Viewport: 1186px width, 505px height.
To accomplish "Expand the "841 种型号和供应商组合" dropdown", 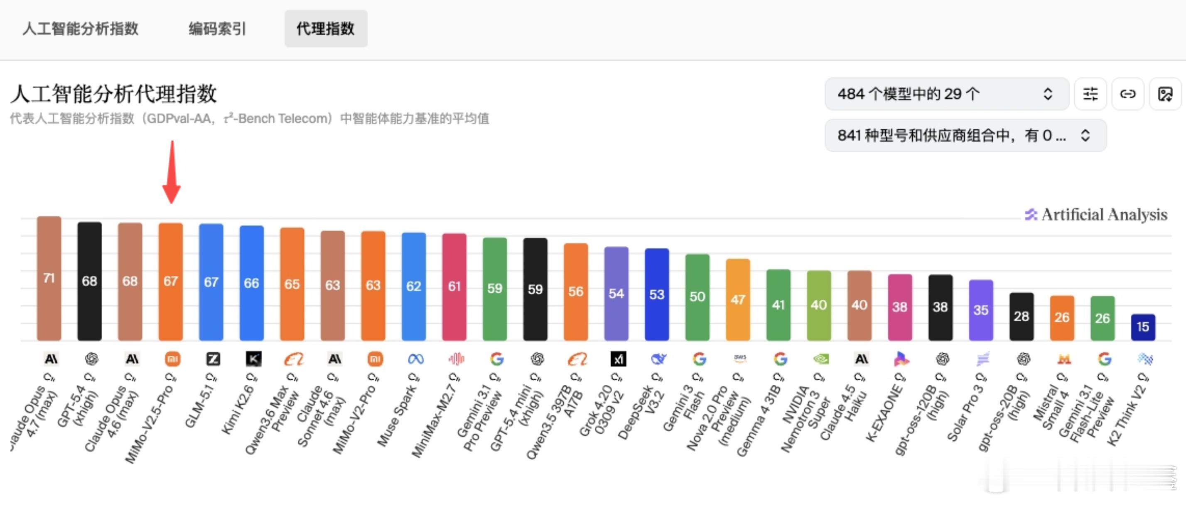I will (x=965, y=135).
